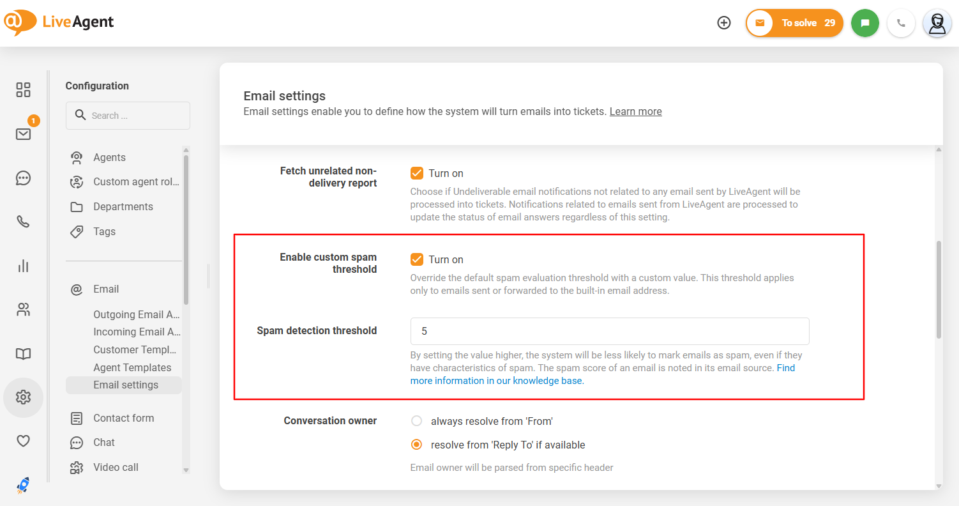The image size is (959, 506).
Task: Click the To solve tickets button
Action: 794,22
